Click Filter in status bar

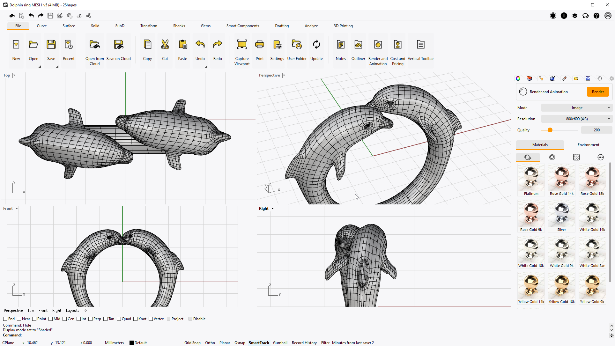pos(325,343)
